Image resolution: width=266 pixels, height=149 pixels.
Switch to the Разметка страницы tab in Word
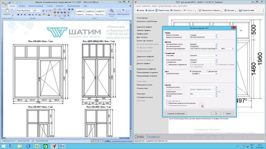point(36,6)
